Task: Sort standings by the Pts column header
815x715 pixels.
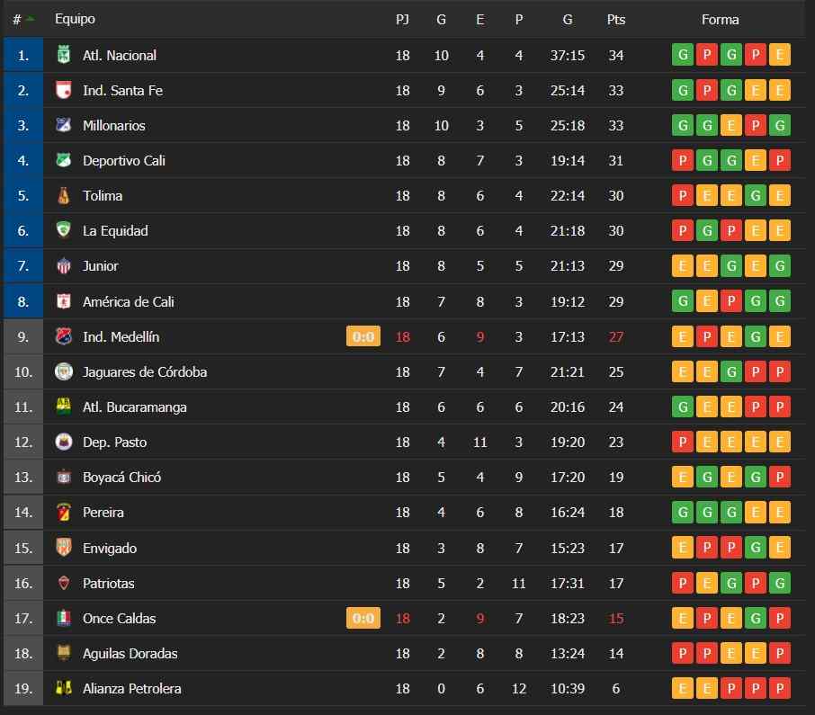Action: coord(616,19)
